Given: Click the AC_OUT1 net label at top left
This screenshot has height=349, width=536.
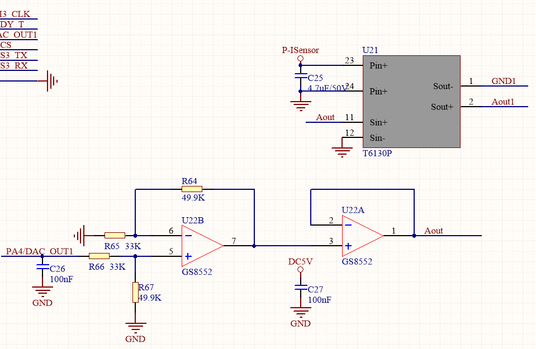Looking at the screenshot, I should (x=18, y=35).
